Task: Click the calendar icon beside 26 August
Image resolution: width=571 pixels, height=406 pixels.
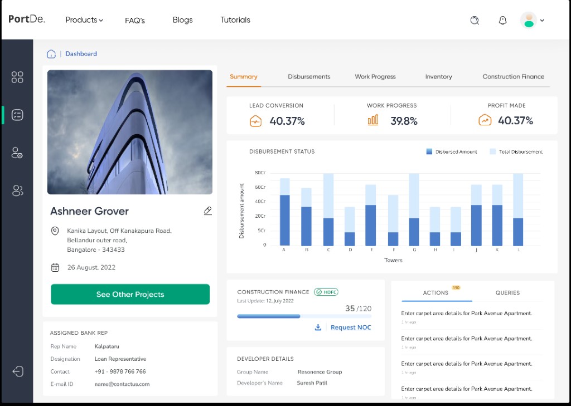Action: click(55, 268)
